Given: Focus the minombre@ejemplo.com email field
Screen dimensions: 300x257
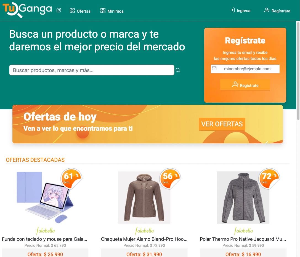Looking at the screenshot, I should [245, 69].
